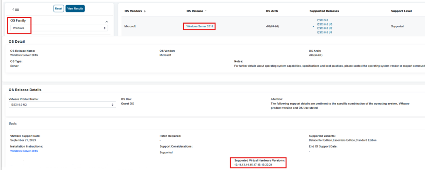Click the OS Arch column header
Image resolution: width=425 pixels, height=170 pixels.
tap(272, 11)
